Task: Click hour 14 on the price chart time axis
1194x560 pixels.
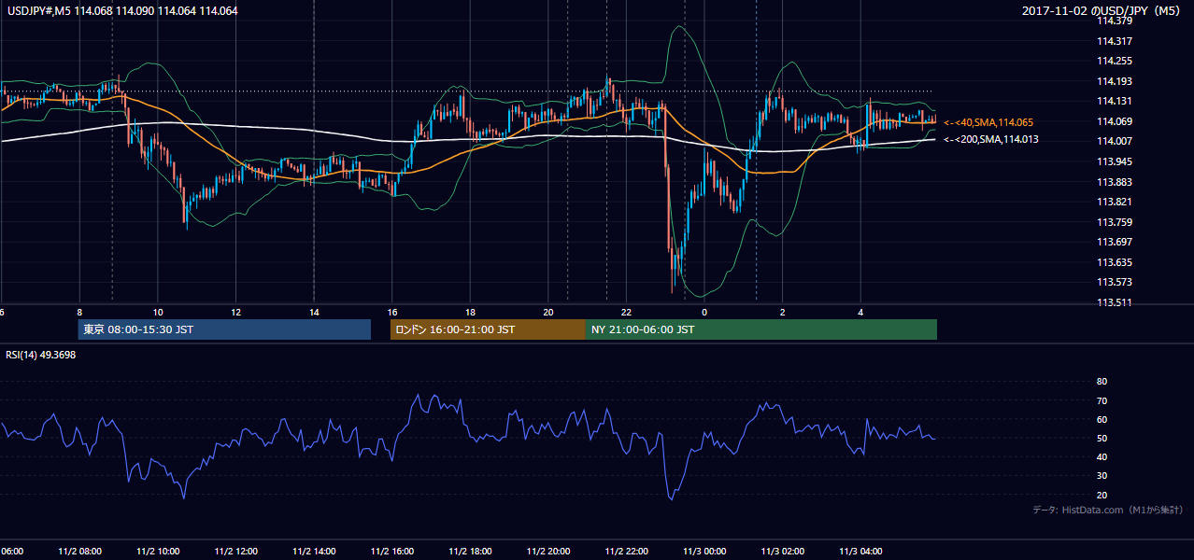Action: click(315, 312)
